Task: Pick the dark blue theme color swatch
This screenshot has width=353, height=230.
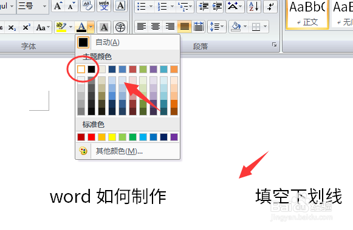Action: (x=112, y=69)
